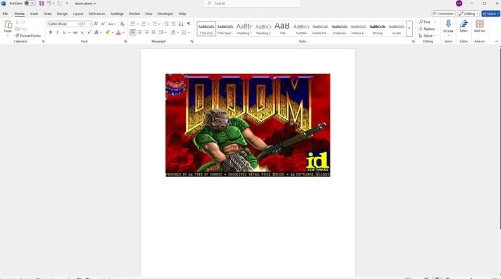Apply the red font color

coord(119,32)
